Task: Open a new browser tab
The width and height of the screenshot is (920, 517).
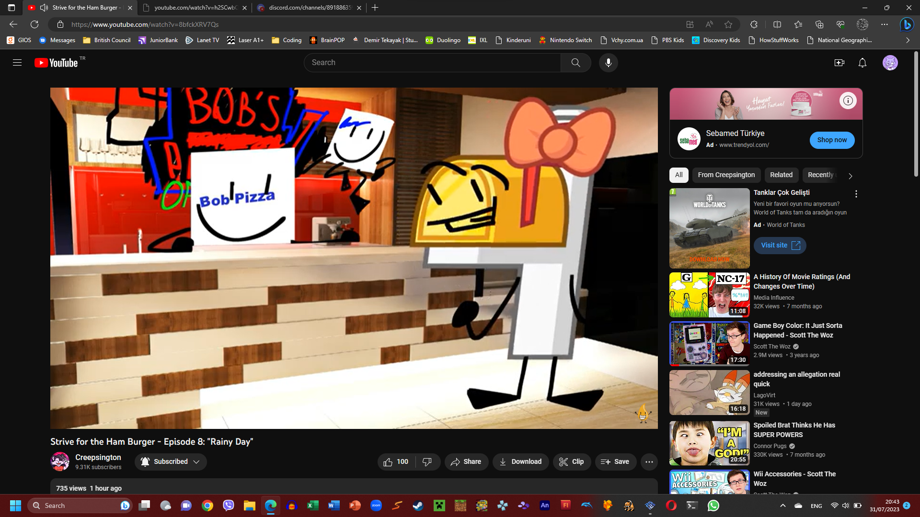Action: pyautogui.click(x=375, y=8)
